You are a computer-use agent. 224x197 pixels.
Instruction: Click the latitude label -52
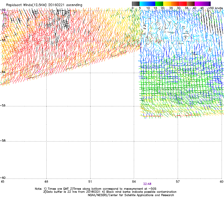3,40
